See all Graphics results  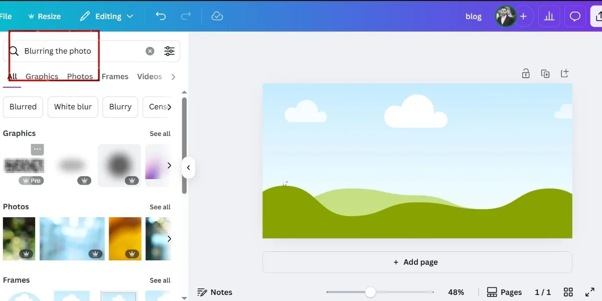(x=160, y=133)
